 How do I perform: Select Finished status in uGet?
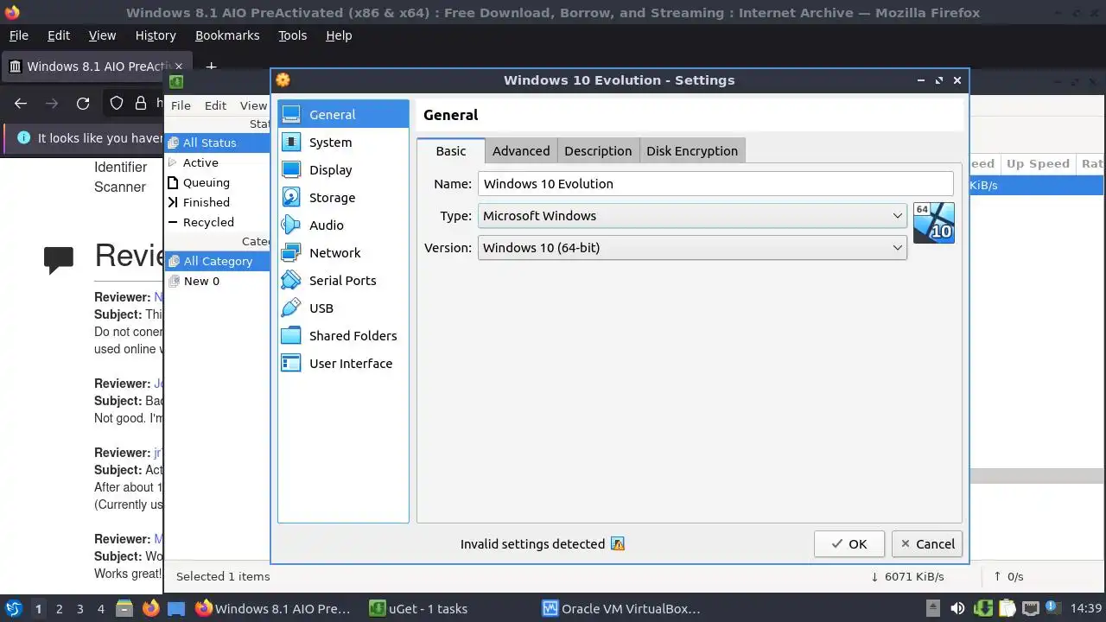[218, 202]
